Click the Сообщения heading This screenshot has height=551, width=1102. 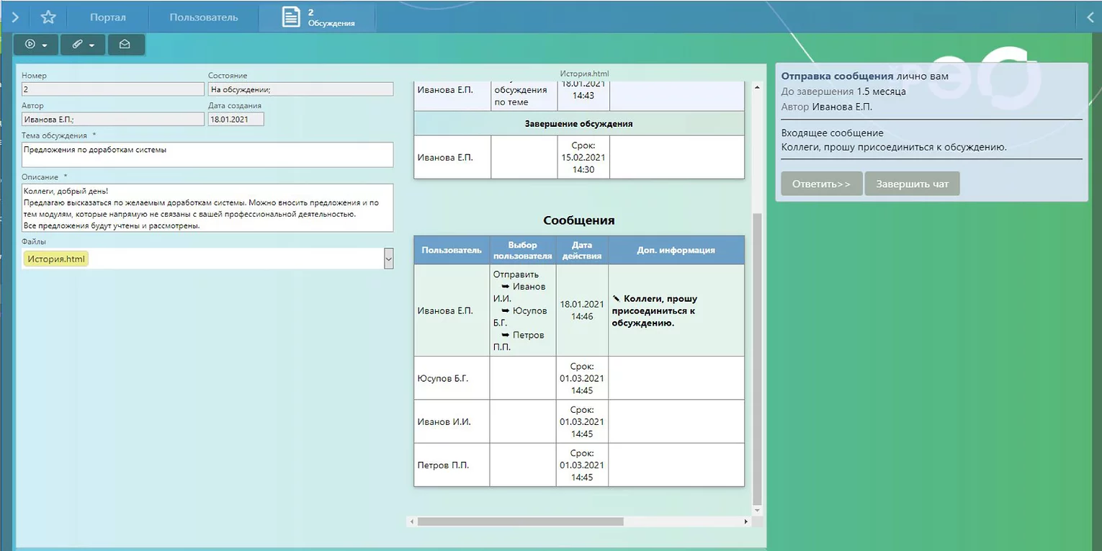click(579, 220)
